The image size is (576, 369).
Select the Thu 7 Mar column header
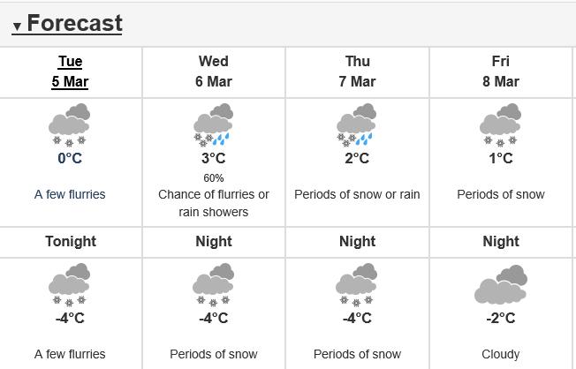(357, 72)
